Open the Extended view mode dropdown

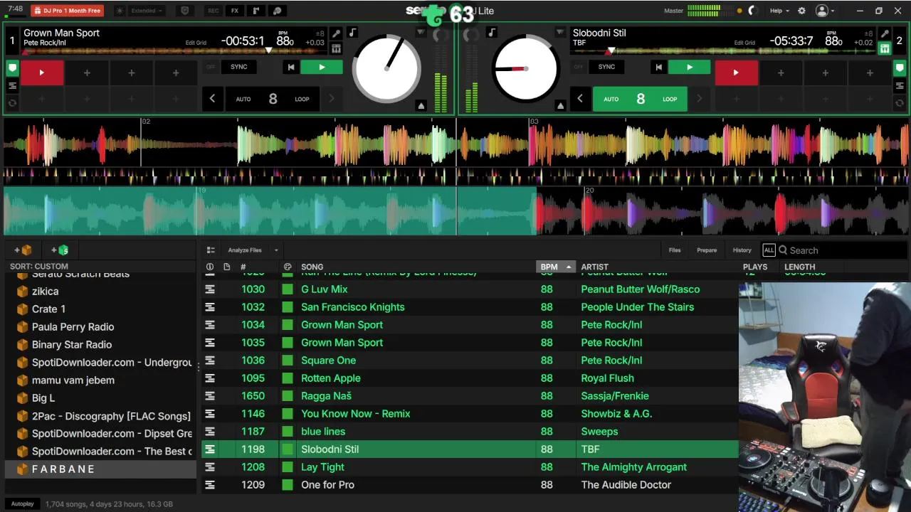(x=147, y=11)
